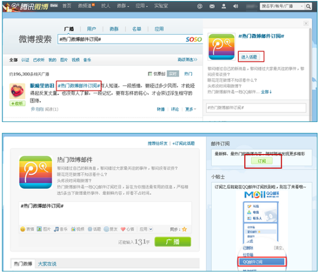Filter results by 认证
This screenshot has width=325, height=275.
pyautogui.click(x=25, y=61)
